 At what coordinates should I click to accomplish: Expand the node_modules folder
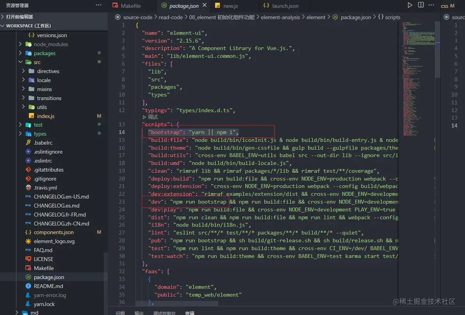[51, 44]
